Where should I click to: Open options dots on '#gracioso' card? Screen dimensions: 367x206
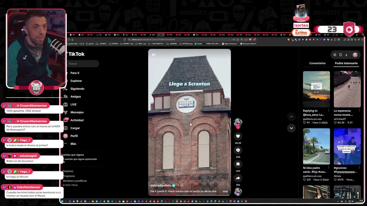pyautogui.click(x=359, y=168)
